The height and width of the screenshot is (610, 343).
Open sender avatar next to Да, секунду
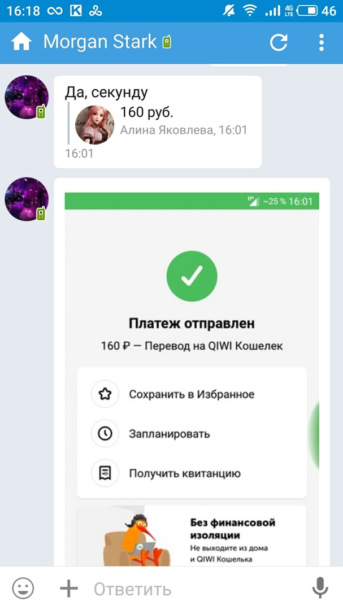pos(27,97)
